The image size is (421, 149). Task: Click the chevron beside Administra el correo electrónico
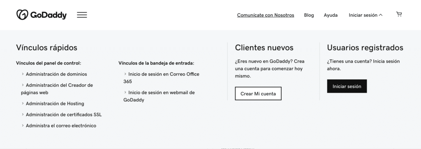pos(23,125)
